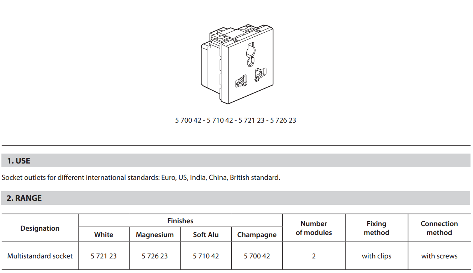Click the Magnesium reference 5 726 23

pos(155,256)
